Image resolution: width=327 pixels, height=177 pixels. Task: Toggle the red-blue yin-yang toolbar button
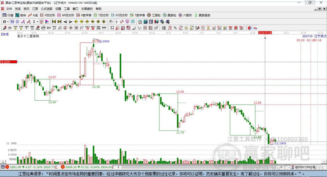click(249, 28)
